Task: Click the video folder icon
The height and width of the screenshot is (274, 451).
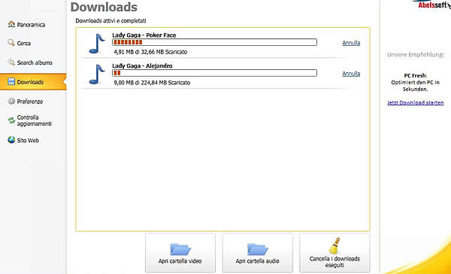Action: [x=180, y=249]
